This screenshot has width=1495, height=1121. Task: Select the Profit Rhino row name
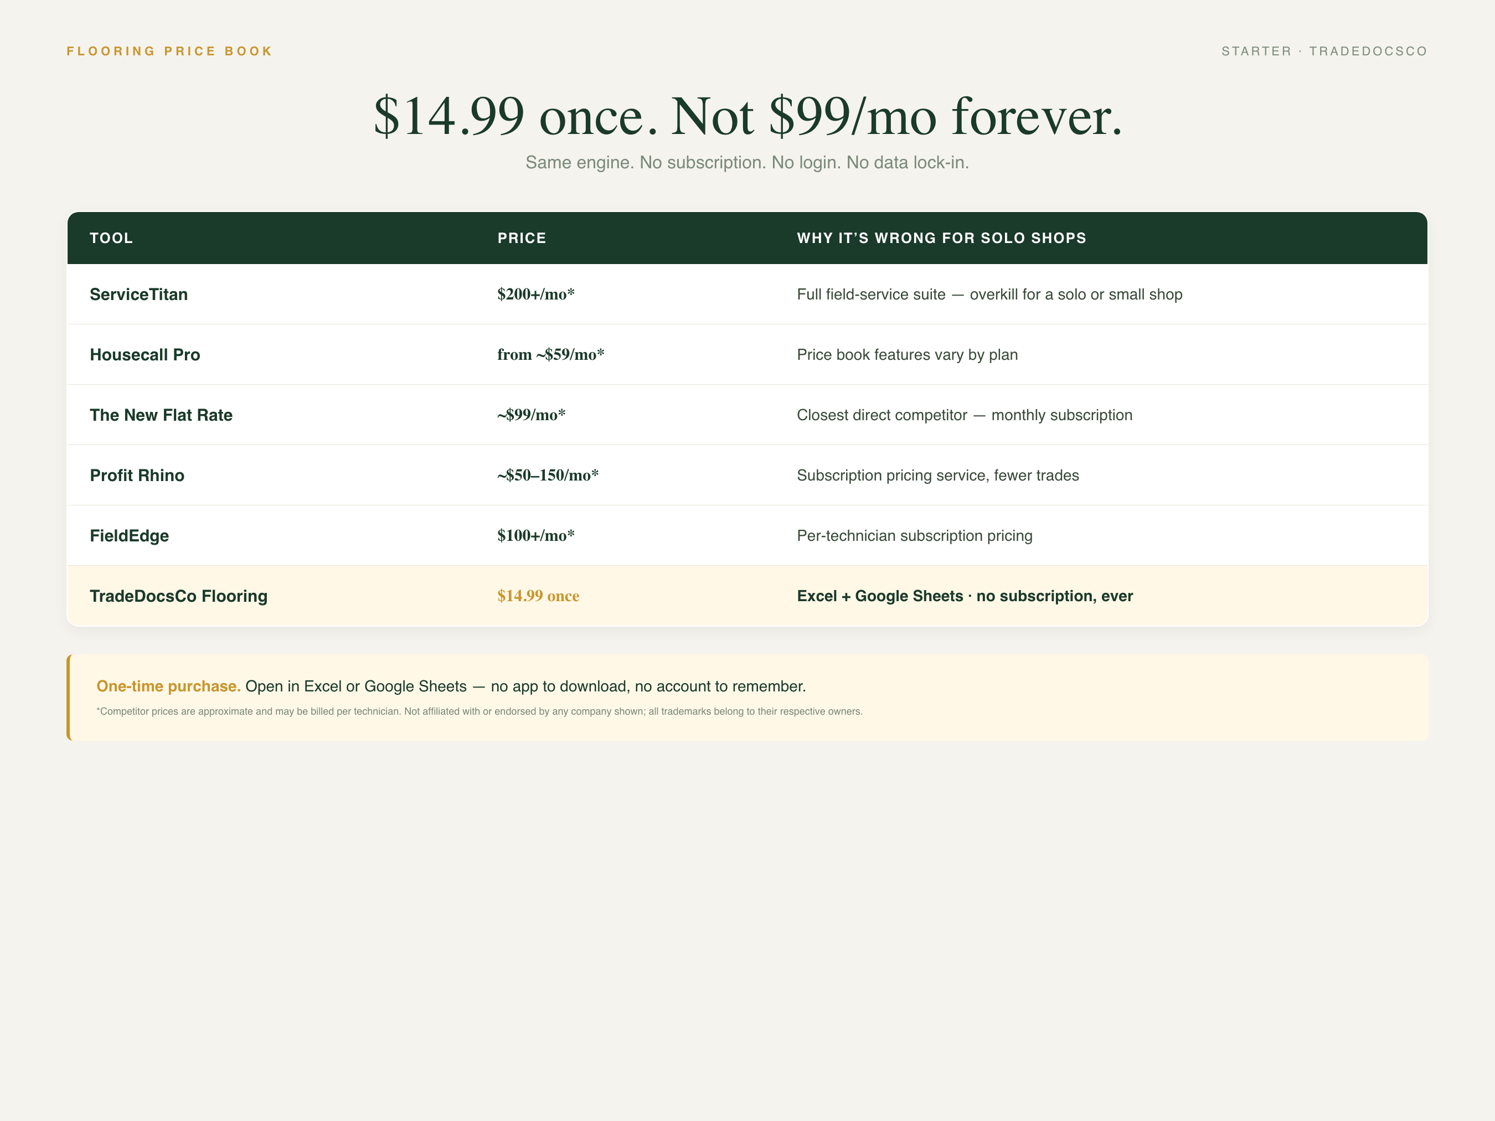pos(137,476)
